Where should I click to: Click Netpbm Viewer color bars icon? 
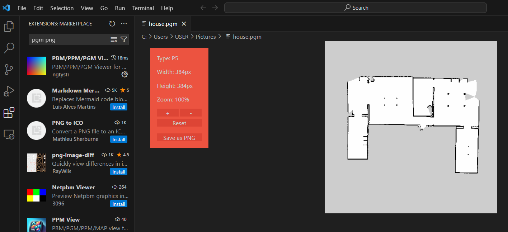(x=36, y=195)
